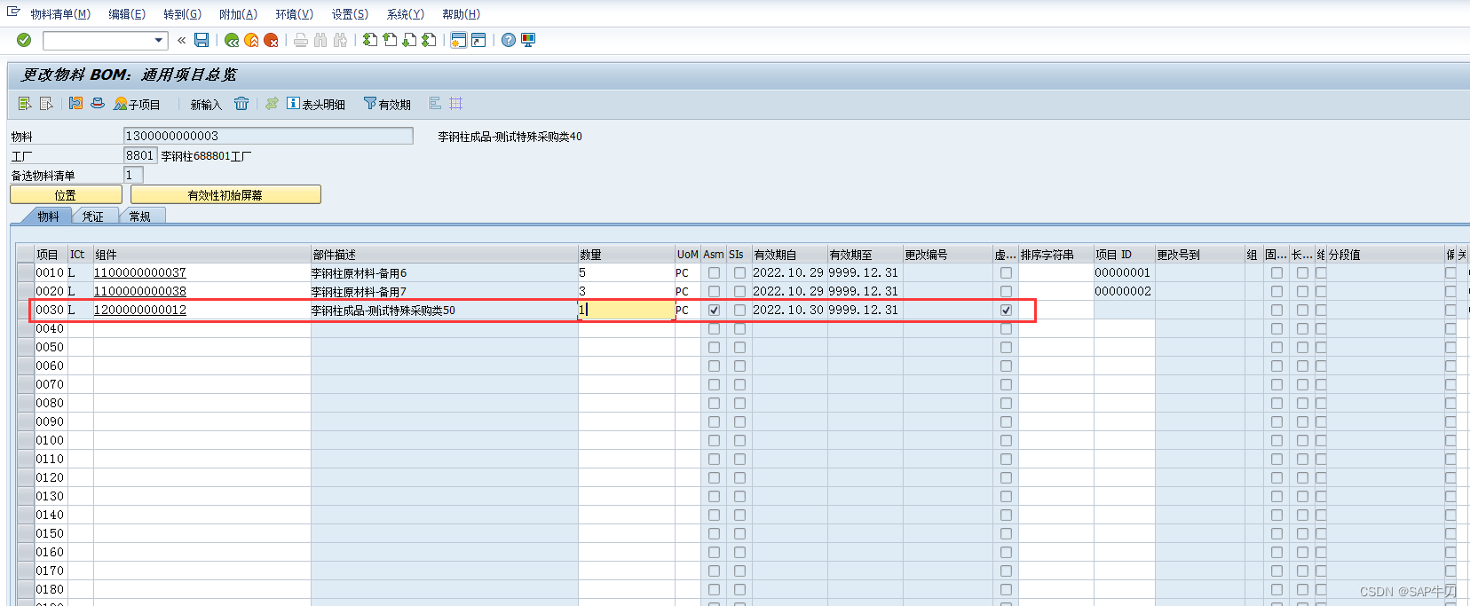Click the grayed hierarchy list icon
This screenshot has height=606, width=1470.
coord(435,104)
